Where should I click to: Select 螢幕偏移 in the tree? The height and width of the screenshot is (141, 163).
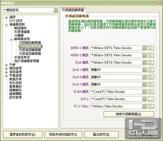coord(15,87)
